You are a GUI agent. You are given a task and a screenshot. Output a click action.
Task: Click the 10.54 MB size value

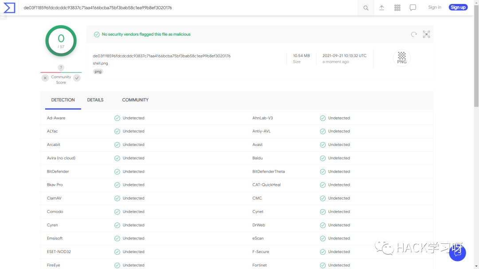301,56
